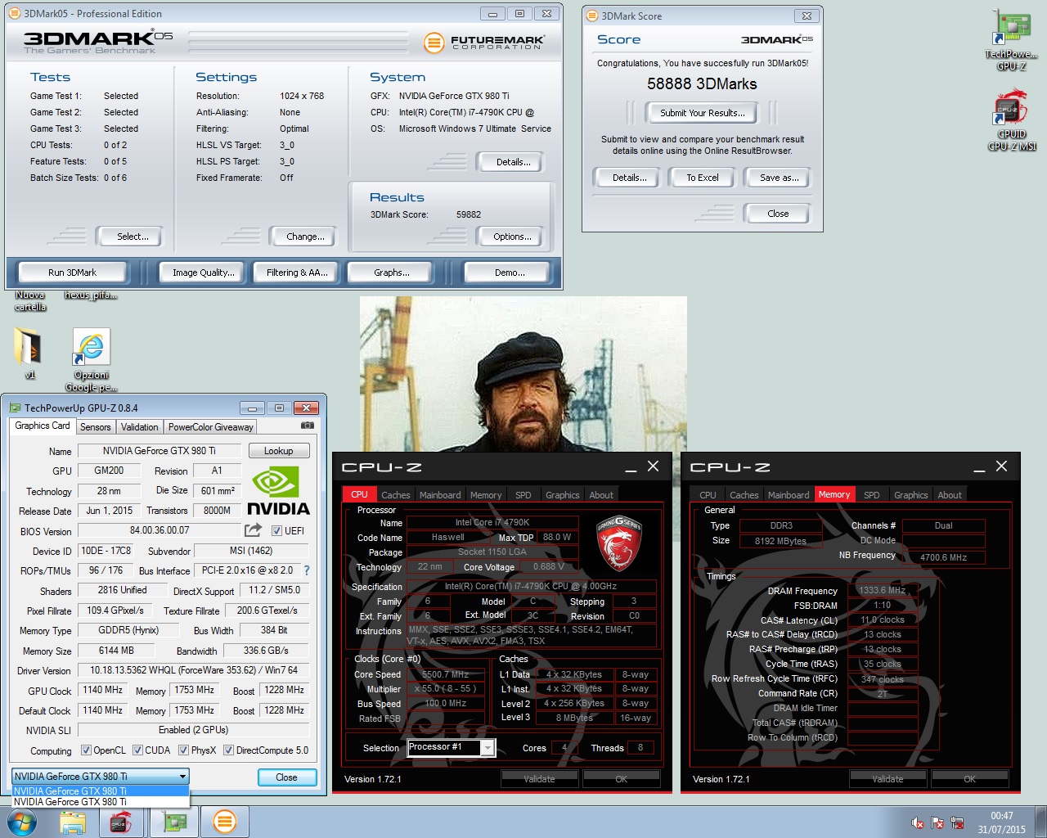Select the hexus_pifa desktop item
Viewport: 1047px width, 838px height.
(91, 295)
